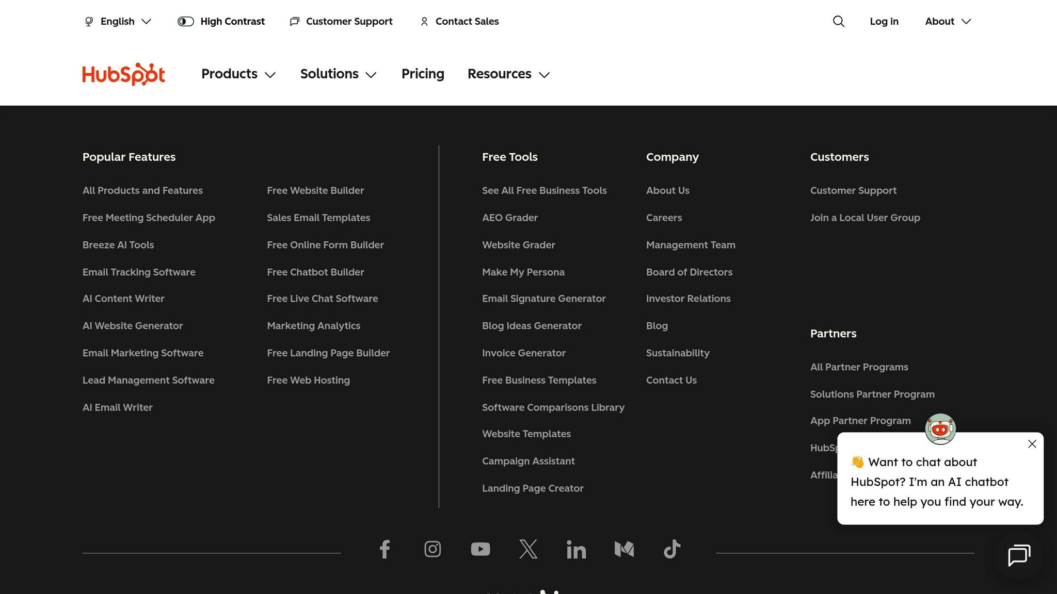Viewport: 1057px width, 594px height.
Task: Click the search magnifier icon
Action: click(x=839, y=21)
